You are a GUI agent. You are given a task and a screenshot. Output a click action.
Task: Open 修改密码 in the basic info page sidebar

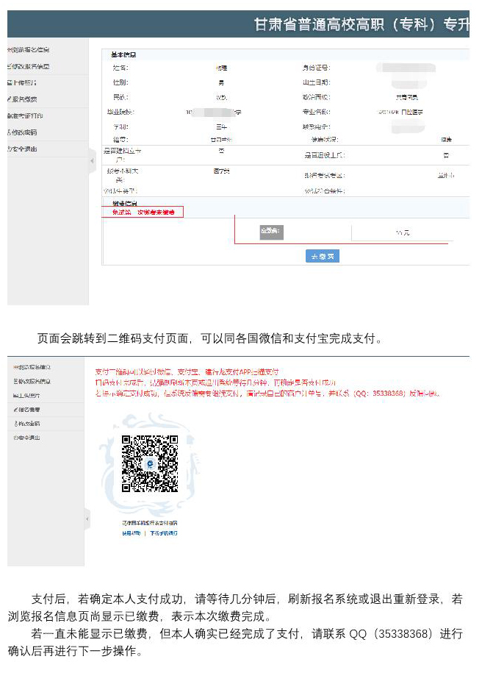coord(22,132)
